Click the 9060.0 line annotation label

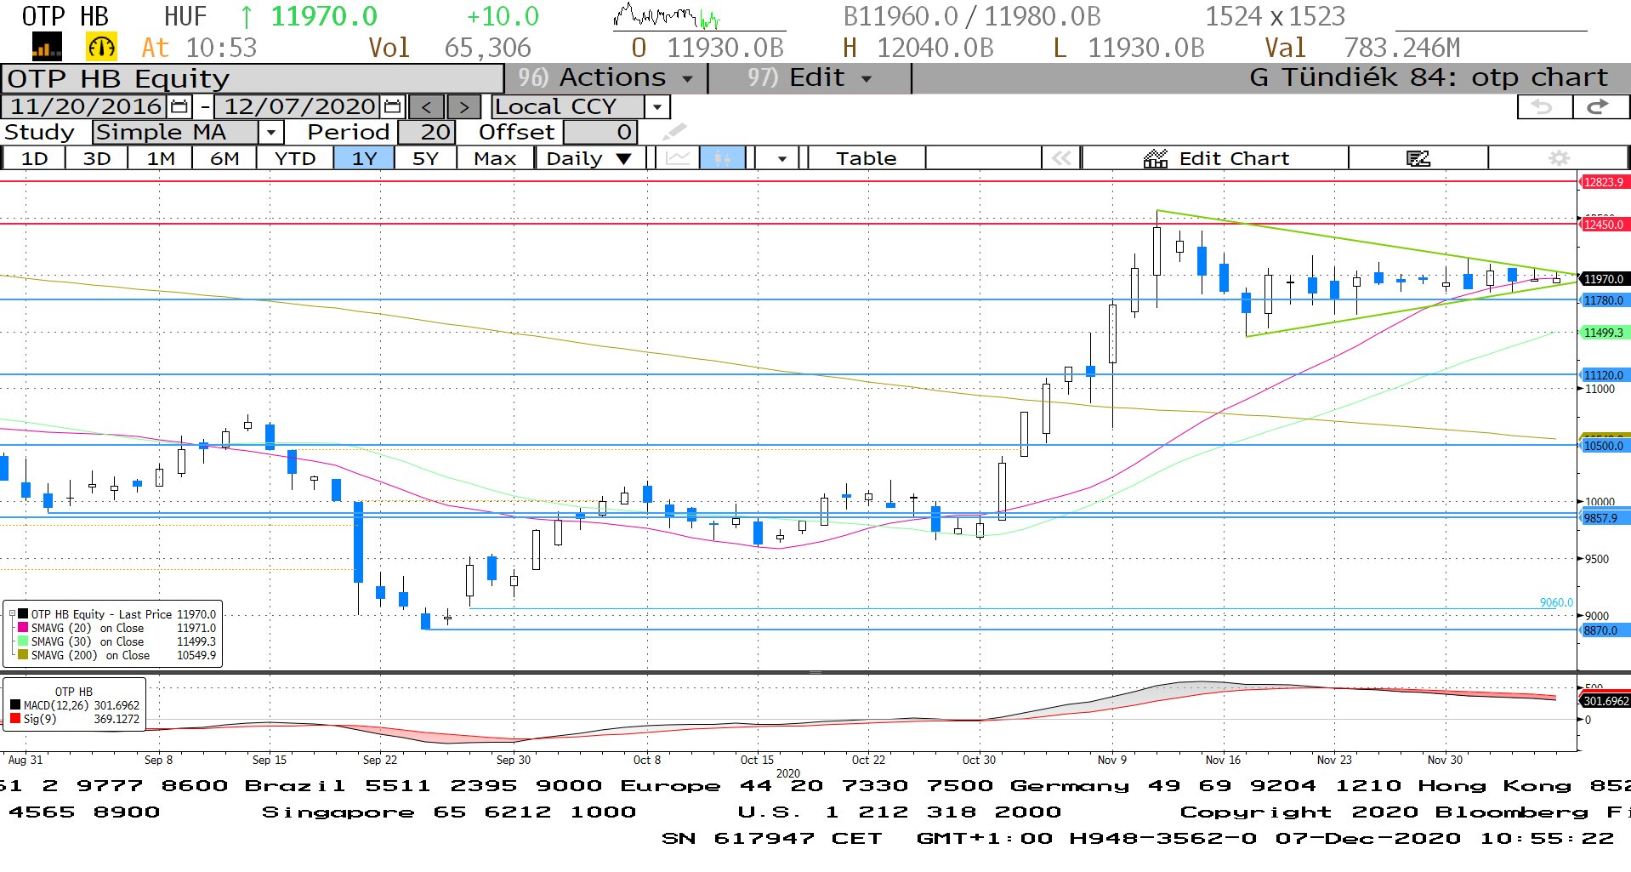click(x=1556, y=602)
